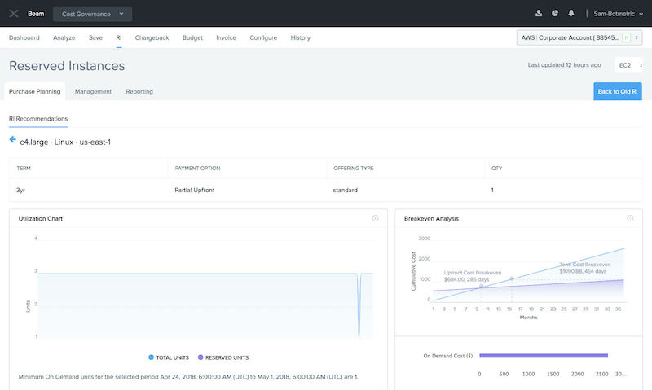Click the Last updated 12 hours ago text
Screen dimensions: 652x390
tap(564, 65)
